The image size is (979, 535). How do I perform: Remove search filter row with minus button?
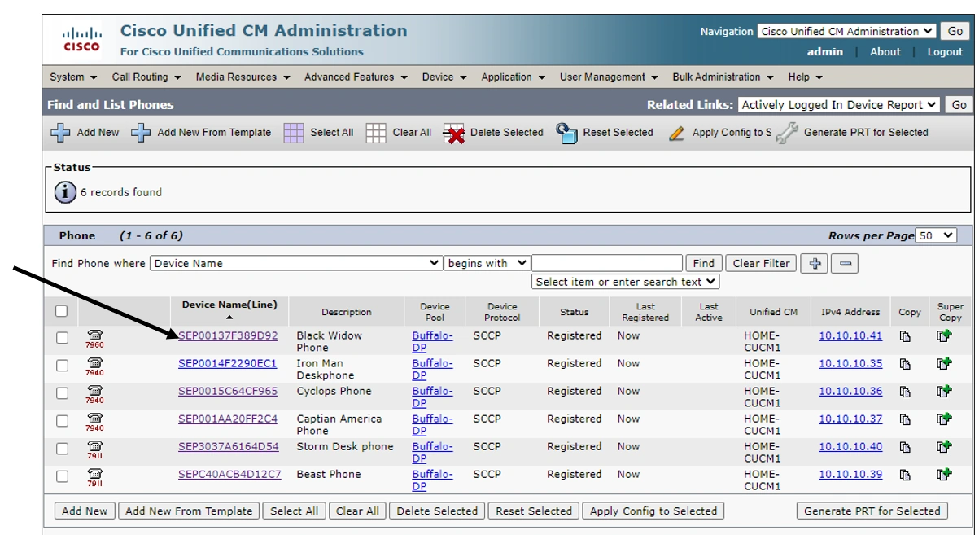point(846,264)
